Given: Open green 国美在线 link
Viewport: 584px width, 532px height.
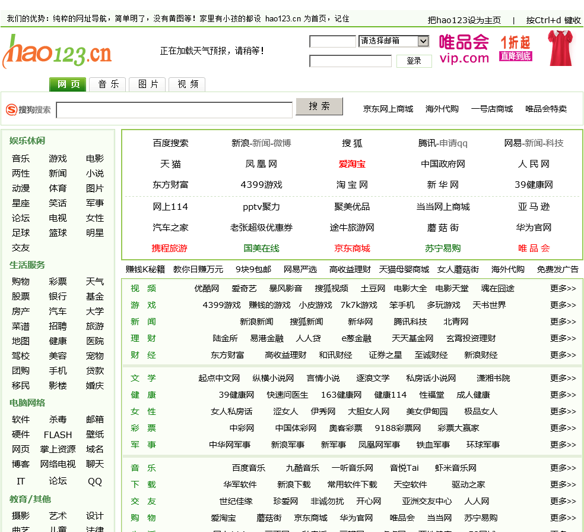Looking at the screenshot, I should tap(261, 248).
